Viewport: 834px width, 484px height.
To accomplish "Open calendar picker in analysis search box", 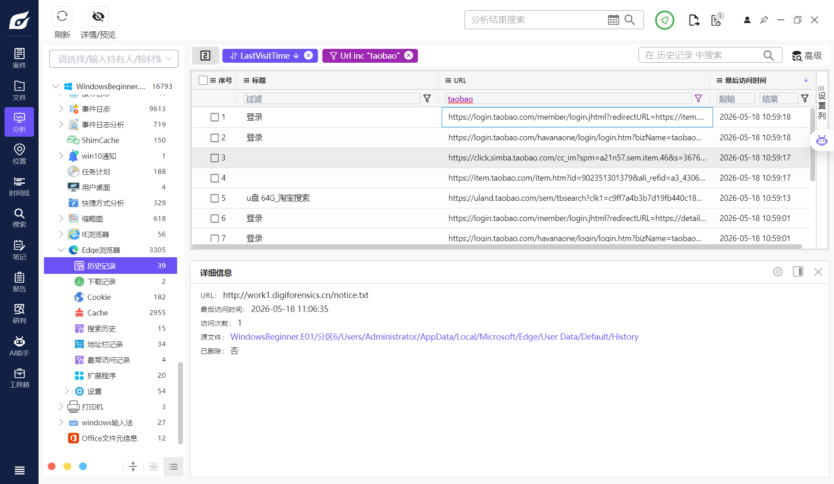I will pyautogui.click(x=613, y=20).
